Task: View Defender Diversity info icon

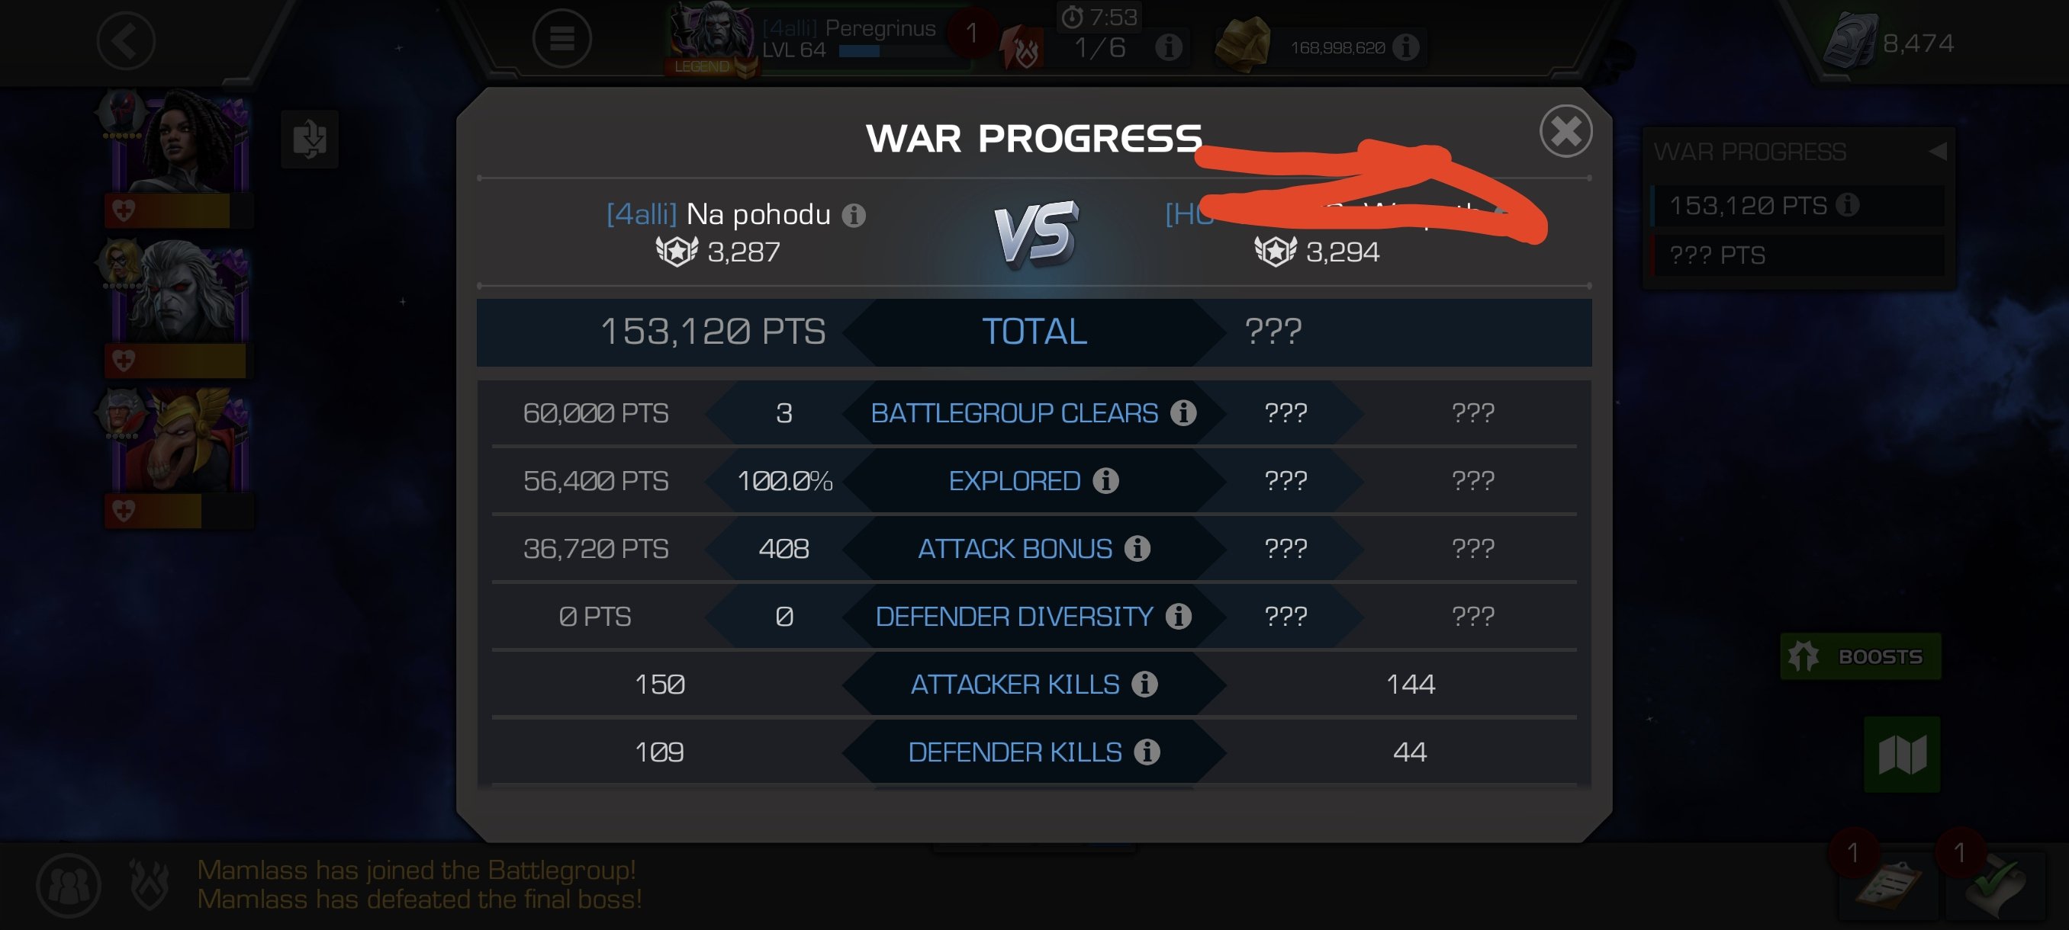Action: click(x=1178, y=616)
